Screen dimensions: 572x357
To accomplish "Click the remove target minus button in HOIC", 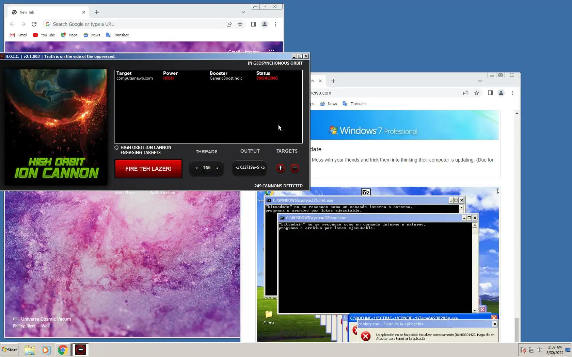I will 295,168.
